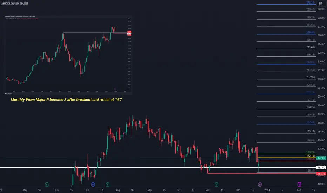Viewport: 327px width, 193px height.
Task: Select the level label (235.35)
Action: (310, 18)
